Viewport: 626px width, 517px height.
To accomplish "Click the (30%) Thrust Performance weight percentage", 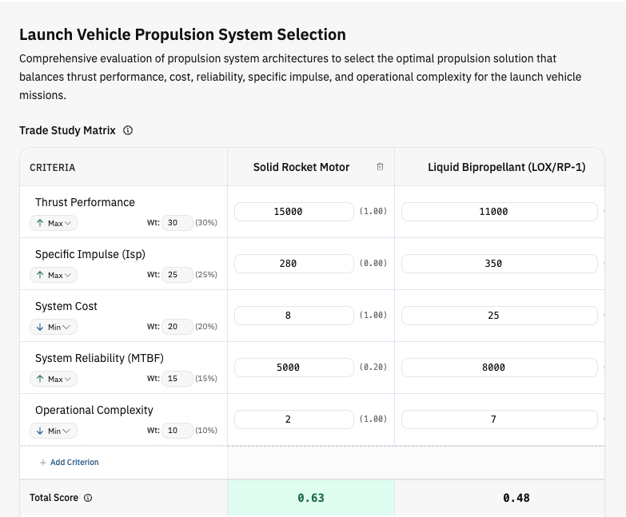I will 206,223.
